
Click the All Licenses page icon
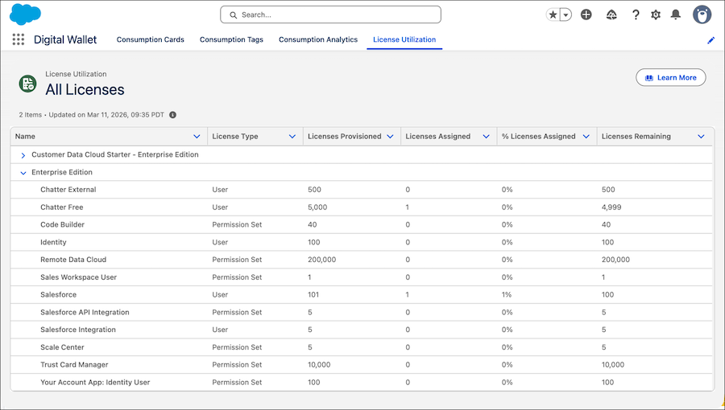27,84
